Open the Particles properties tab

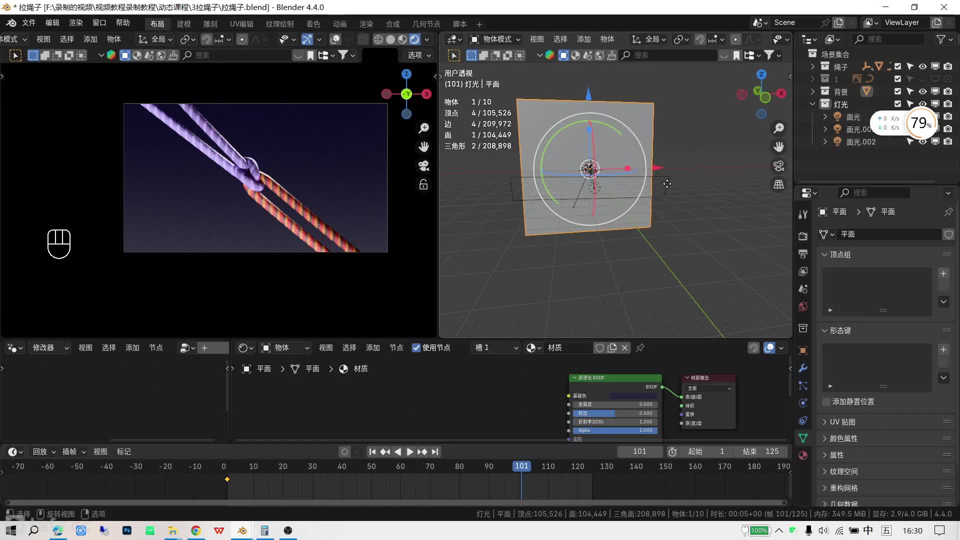click(x=803, y=385)
